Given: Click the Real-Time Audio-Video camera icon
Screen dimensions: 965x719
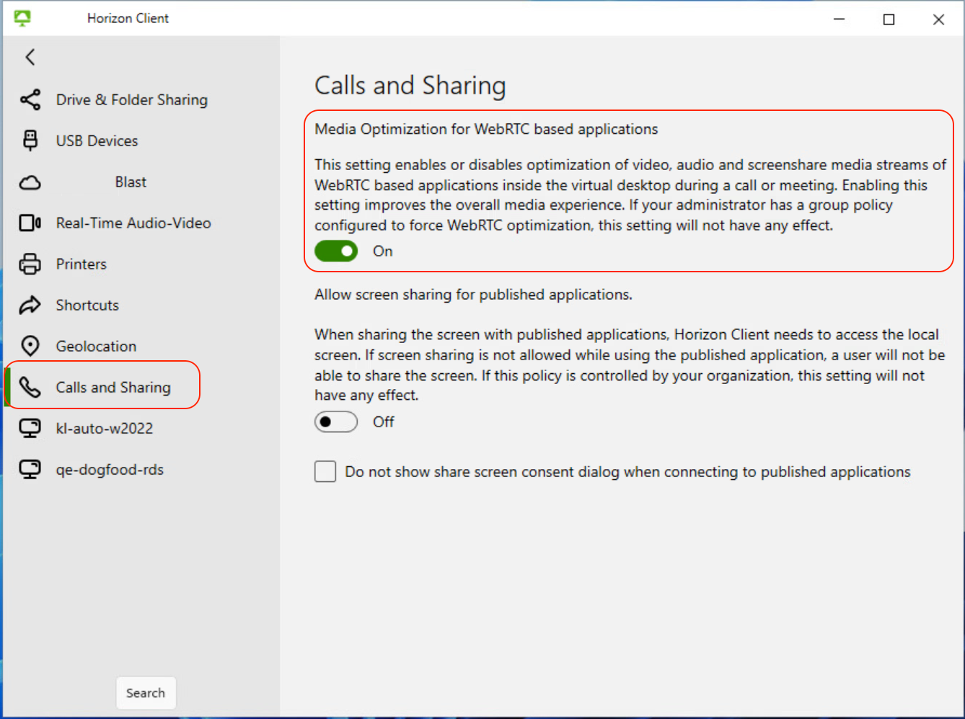Looking at the screenshot, I should (30, 223).
